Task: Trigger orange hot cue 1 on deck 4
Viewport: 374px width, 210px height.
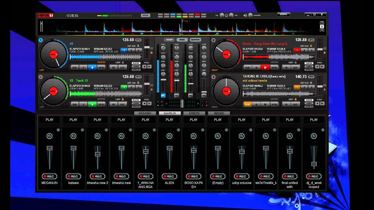Action: pyautogui.click(x=297, y=87)
